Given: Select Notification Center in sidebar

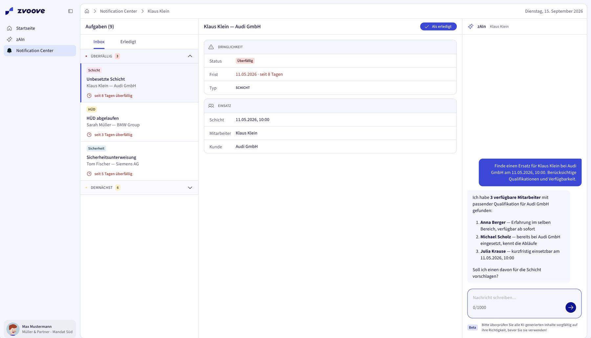Looking at the screenshot, I should coord(40,51).
